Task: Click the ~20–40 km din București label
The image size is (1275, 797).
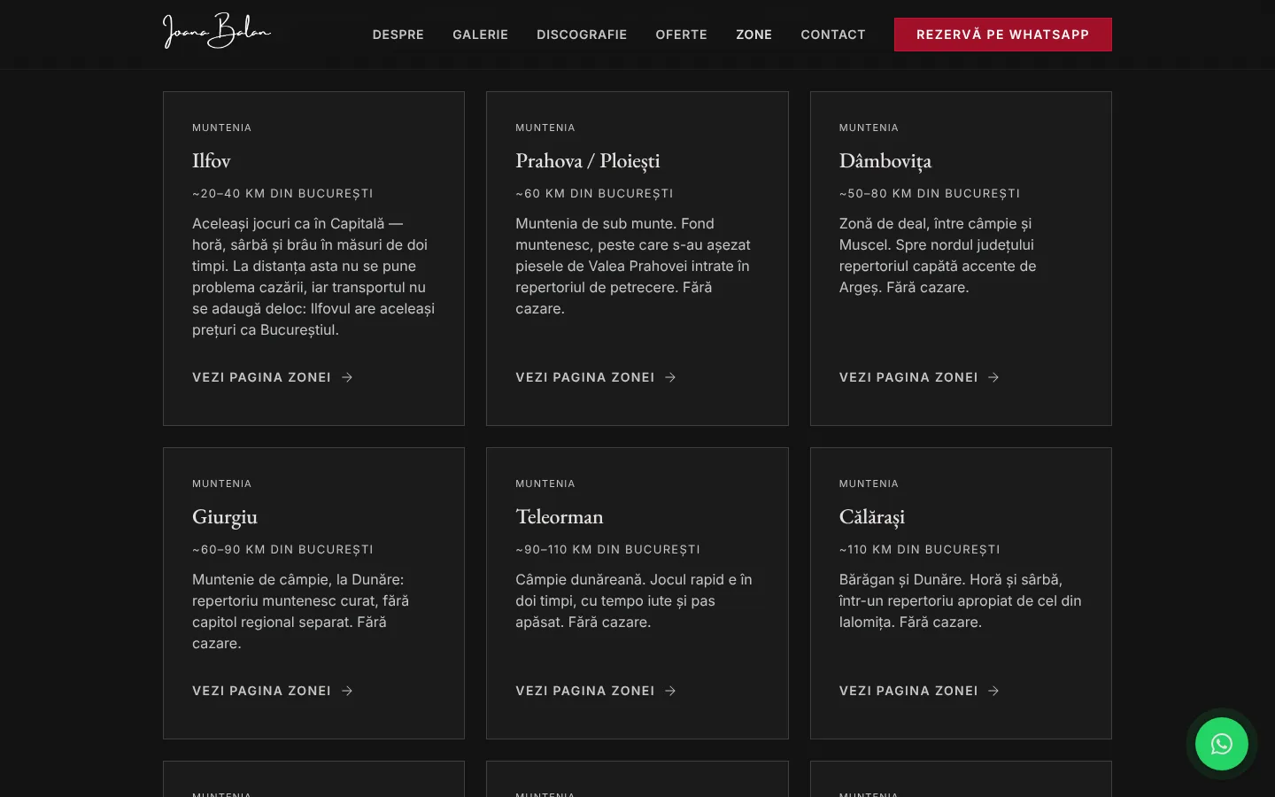Action: (x=282, y=193)
